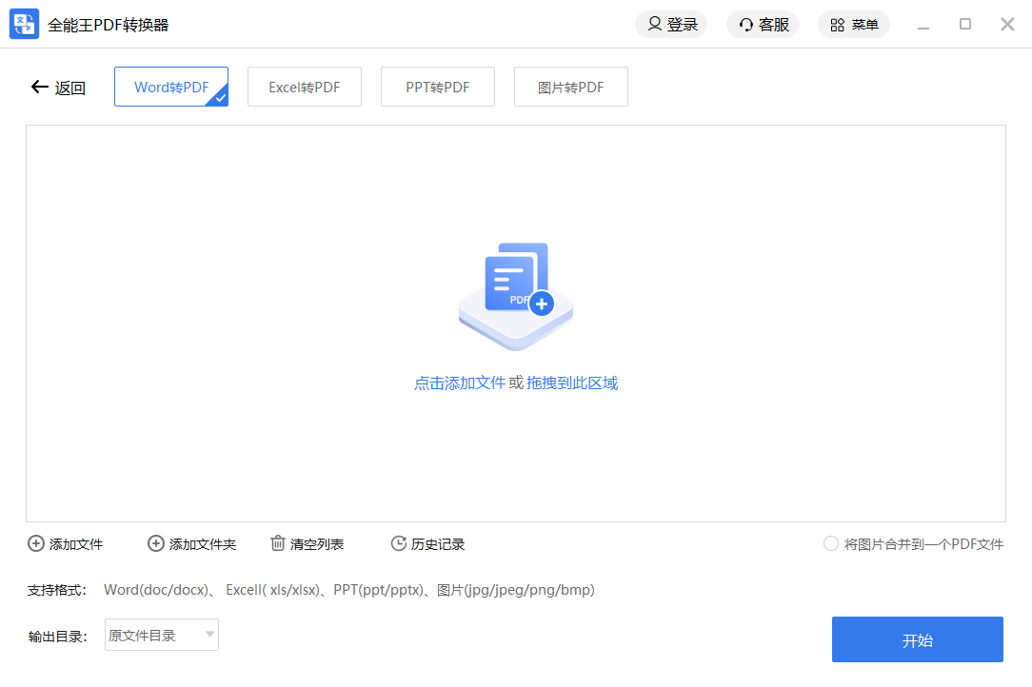Click 添加文件夹 button
The image size is (1032, 687).
[x=191, y=544]
